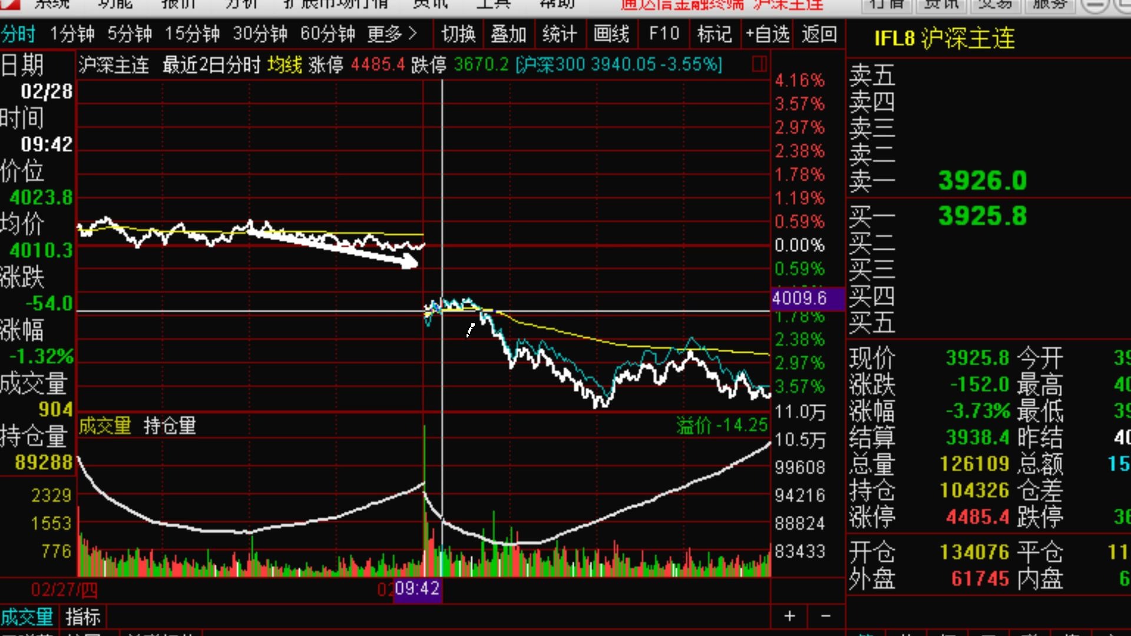1131x636 pixels.
Task: Activate the 画线 drawing tool
Action: (x=611, y=34)
